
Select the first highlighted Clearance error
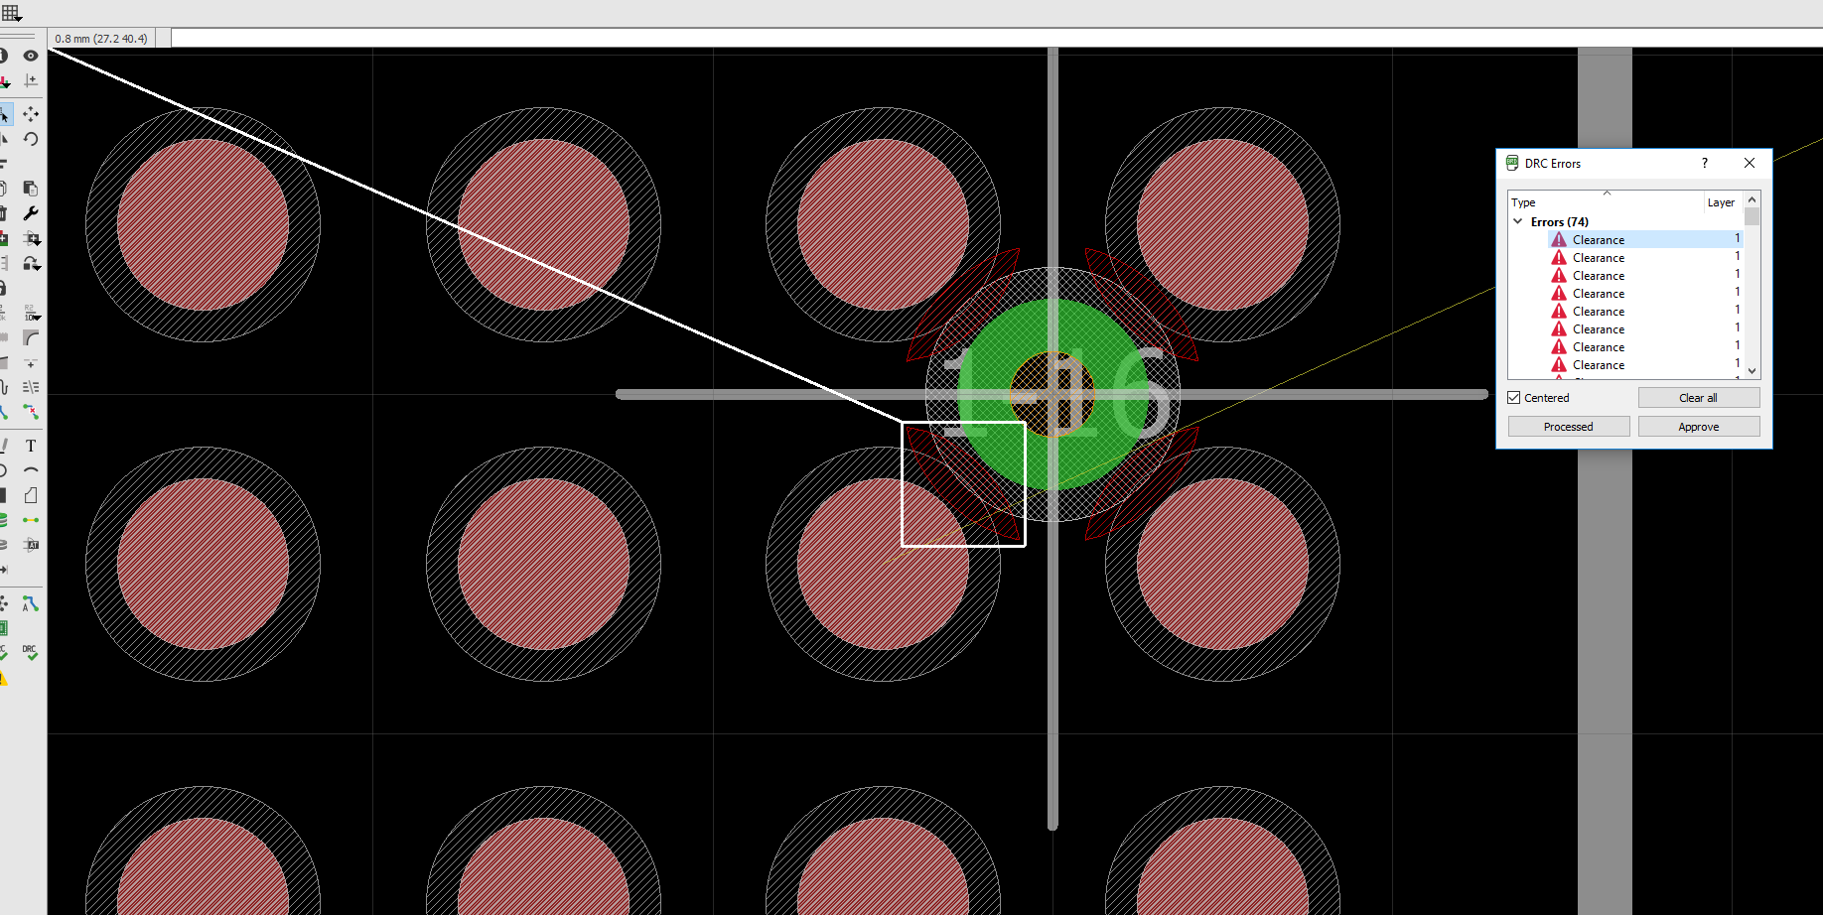tap(1599, 239)
